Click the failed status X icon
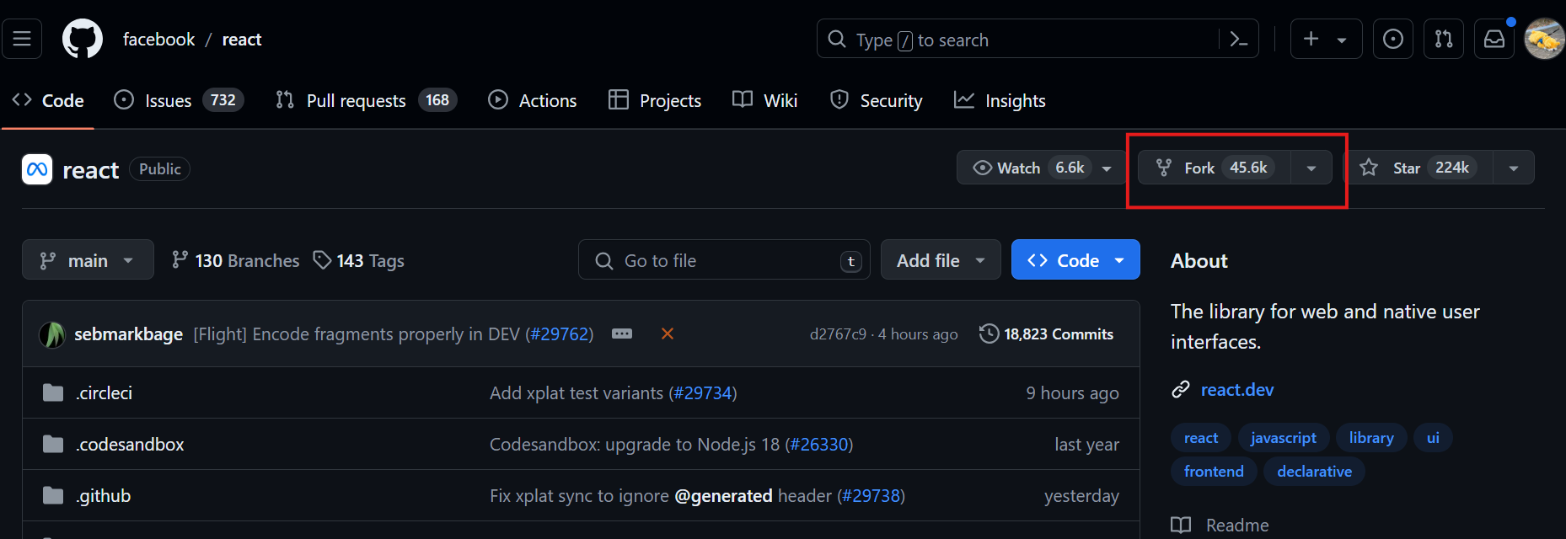 pyautogui.click(x=667, y=334)
